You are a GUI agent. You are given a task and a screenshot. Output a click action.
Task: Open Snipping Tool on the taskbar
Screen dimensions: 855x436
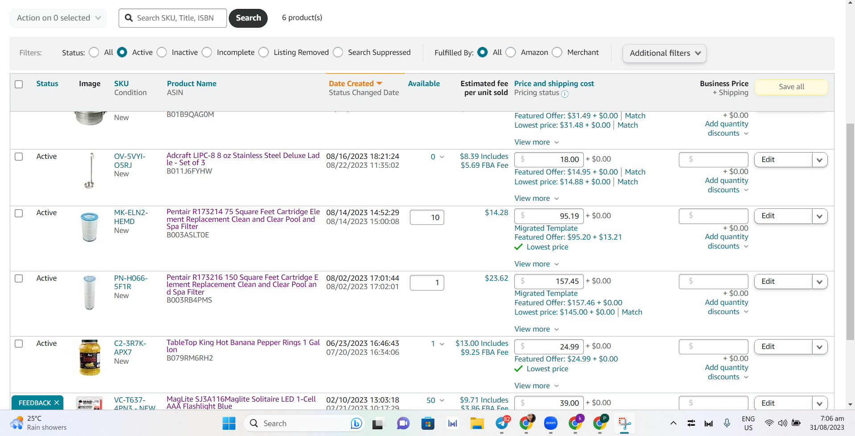[x=624, y=423]
